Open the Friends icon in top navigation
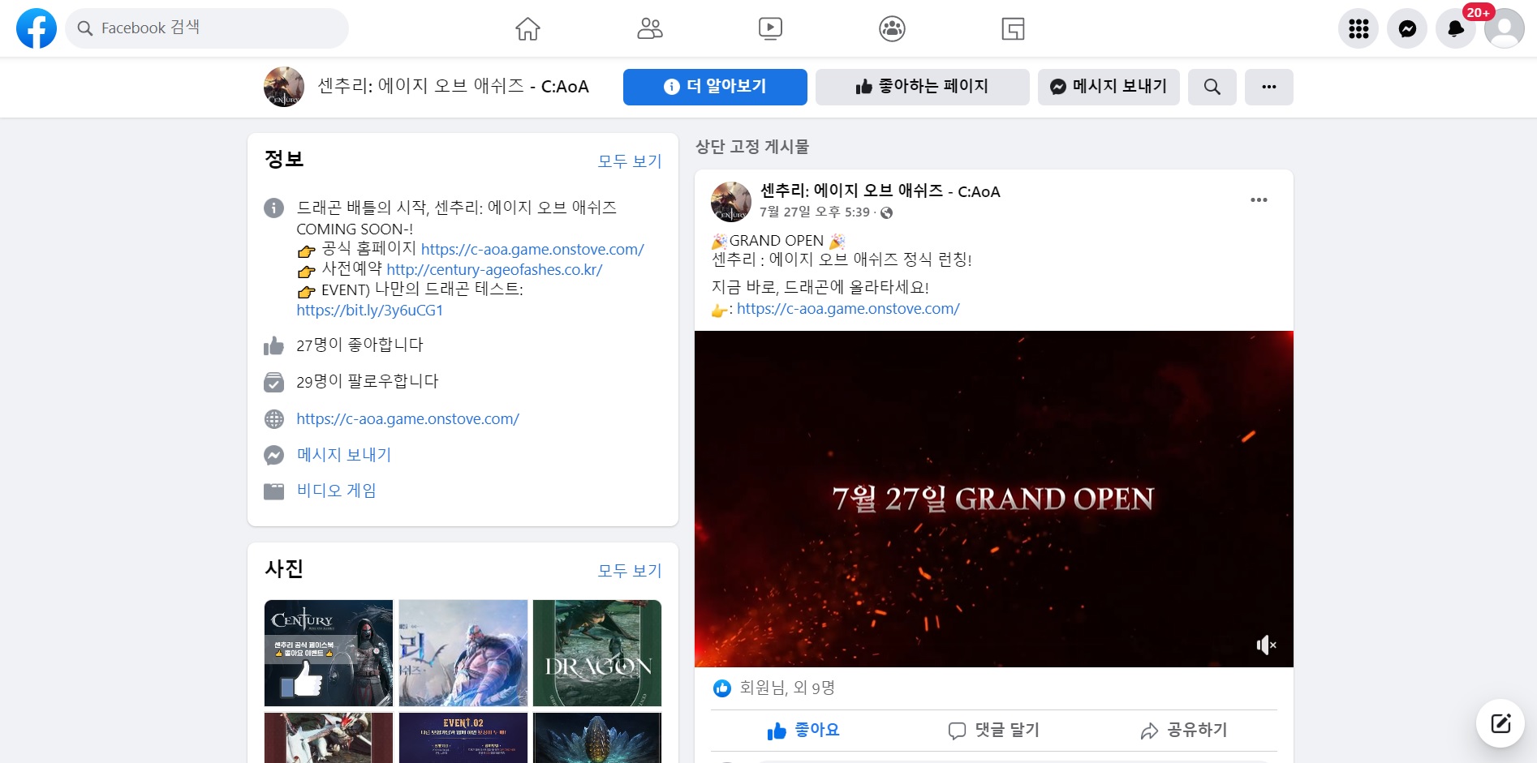Viewport: 1537px width, 763px height. pos(649,28)
